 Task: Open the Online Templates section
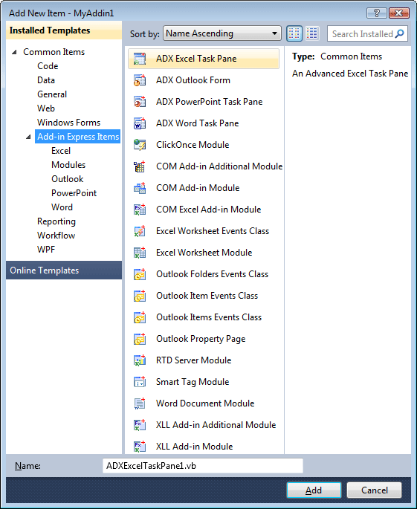pyautogui.click(x=64, y=270)
